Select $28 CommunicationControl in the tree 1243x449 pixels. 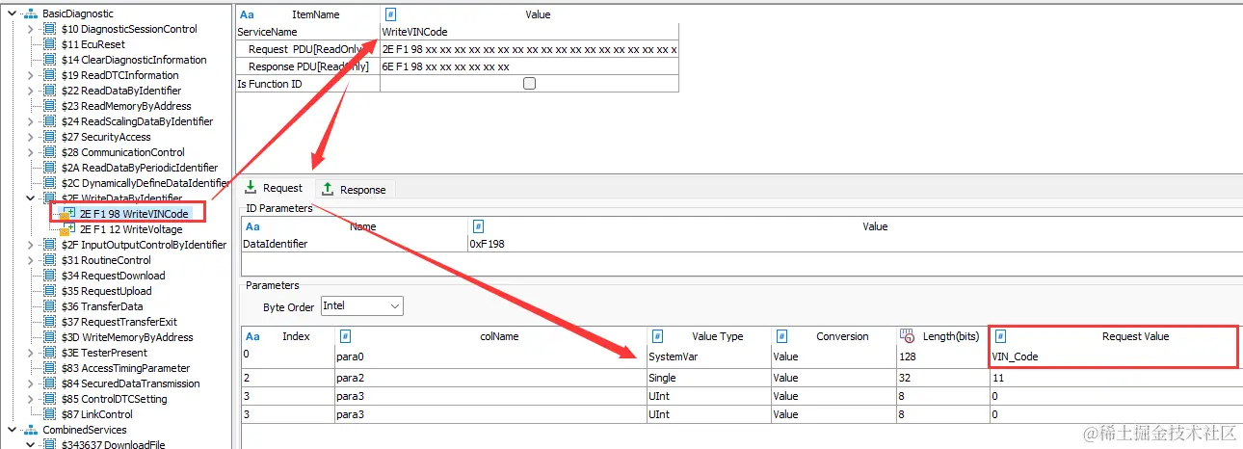click(122, 152)
